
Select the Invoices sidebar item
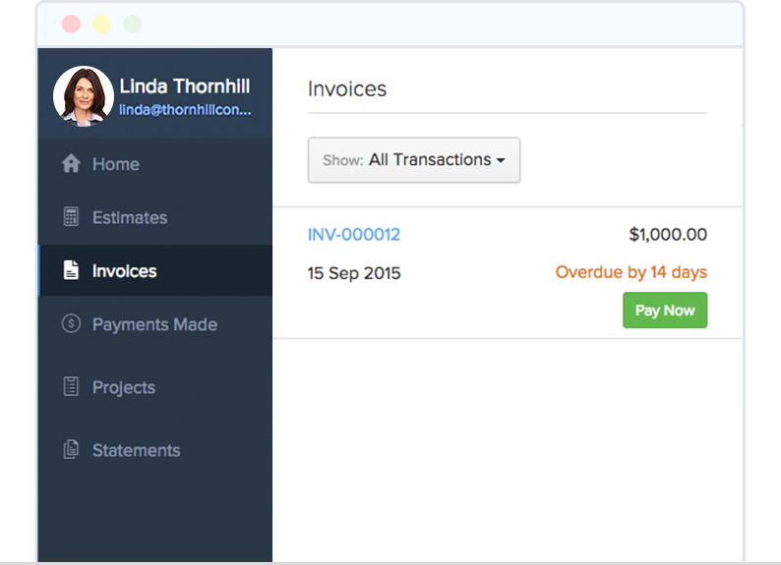(x=124, y=270)
